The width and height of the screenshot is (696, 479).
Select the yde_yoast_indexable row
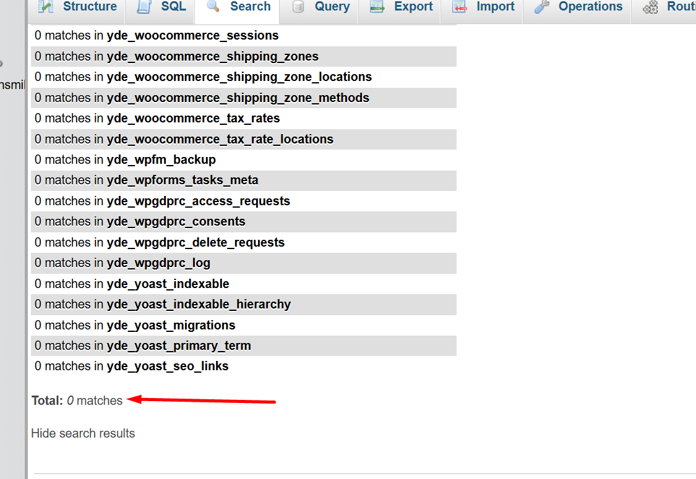tap(244, 284)
